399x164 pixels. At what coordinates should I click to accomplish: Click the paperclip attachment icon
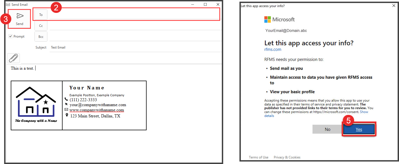click(14, 58)
